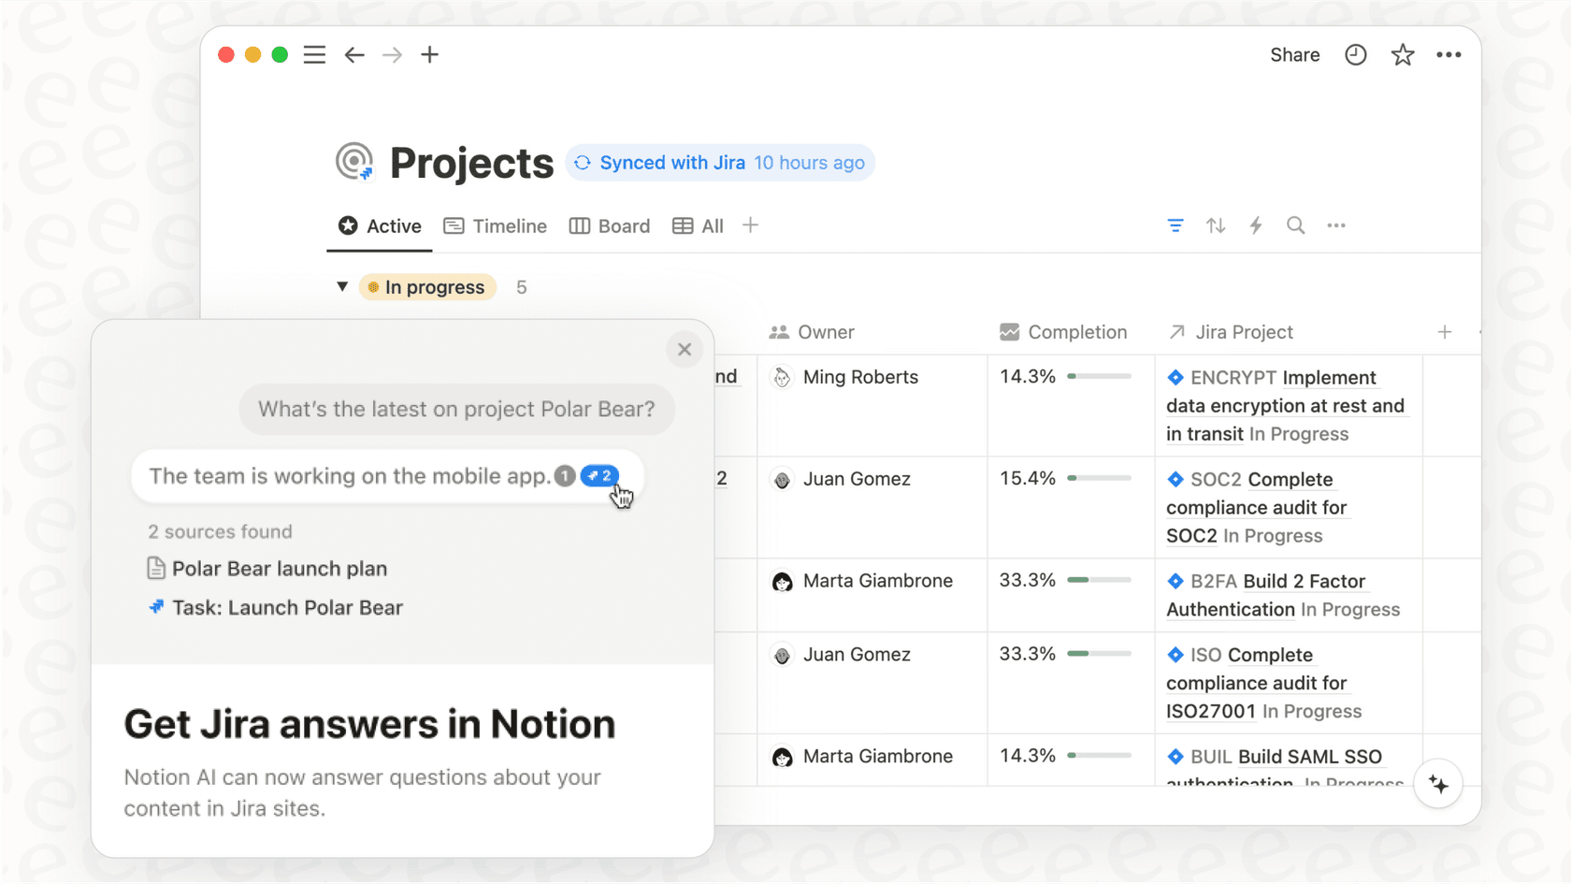
Task: Switch to the Timeline tab
Action: 495,225
